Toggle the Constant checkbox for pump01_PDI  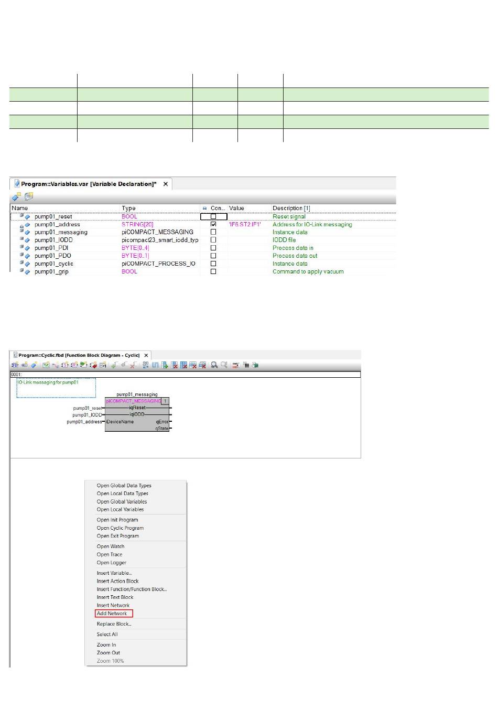(x=213, y=248)
